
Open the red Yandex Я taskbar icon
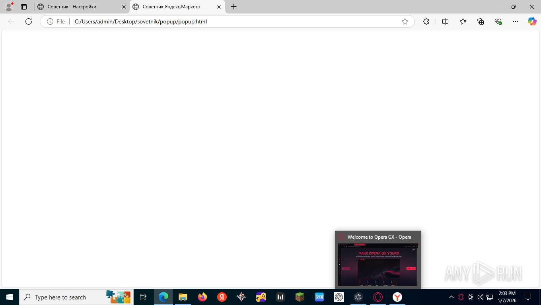pyautogui.click(x=222, y=297)
